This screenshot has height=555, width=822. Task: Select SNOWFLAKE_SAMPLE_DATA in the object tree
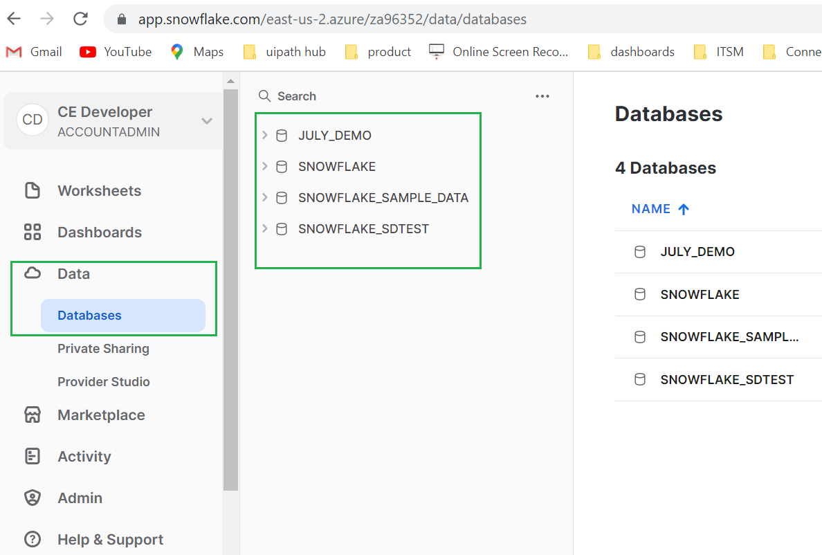point(383,198)
